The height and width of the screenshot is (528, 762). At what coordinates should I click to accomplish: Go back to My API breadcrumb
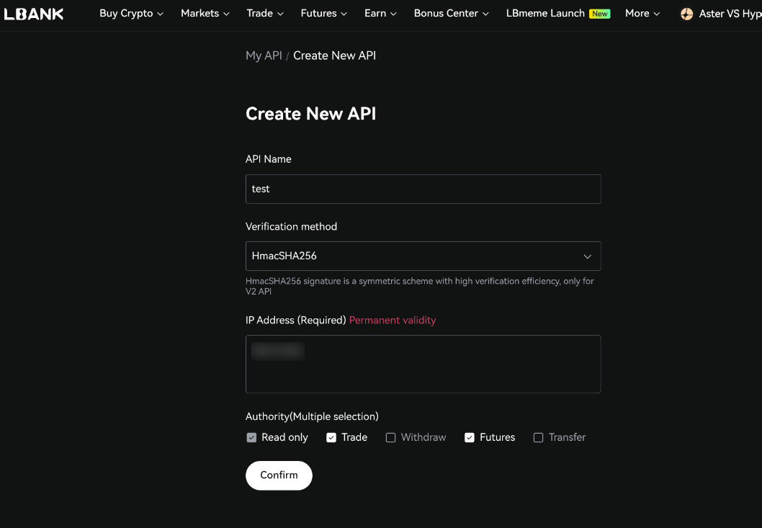coord(264,55)
